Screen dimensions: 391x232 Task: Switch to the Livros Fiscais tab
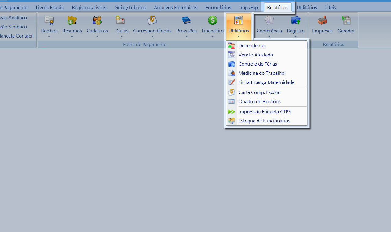tap(50, 7)
